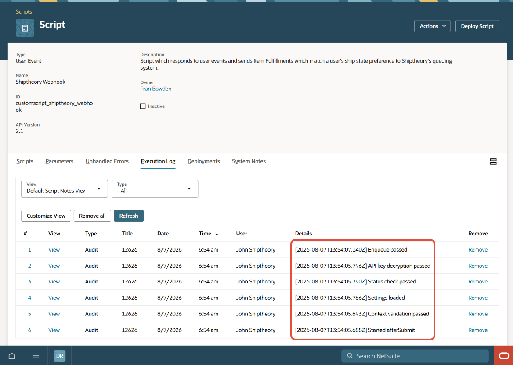Click the Remove all button

(92, 216)
